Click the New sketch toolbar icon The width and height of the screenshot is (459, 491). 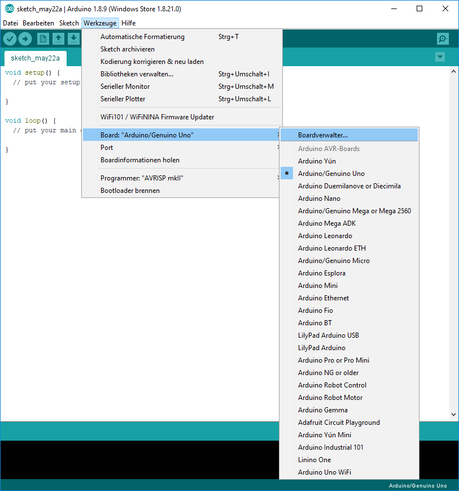[43, 38]
